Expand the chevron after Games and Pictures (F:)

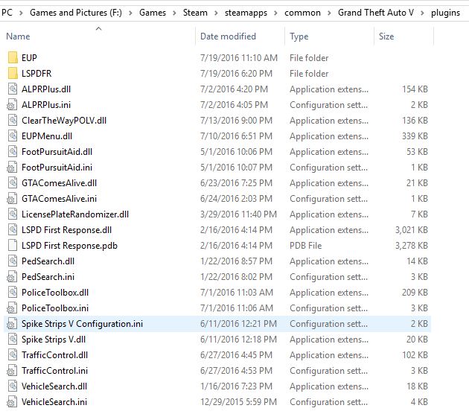[x=130, y=13]
